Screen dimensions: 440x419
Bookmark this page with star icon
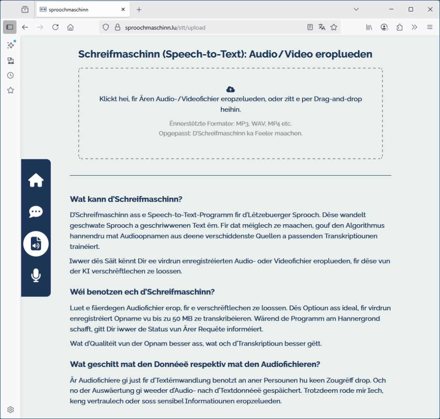(333, 27)
